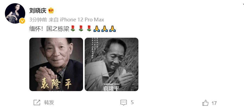
Task: Click the repost arrow-box icon
Action: click(37, 102)
